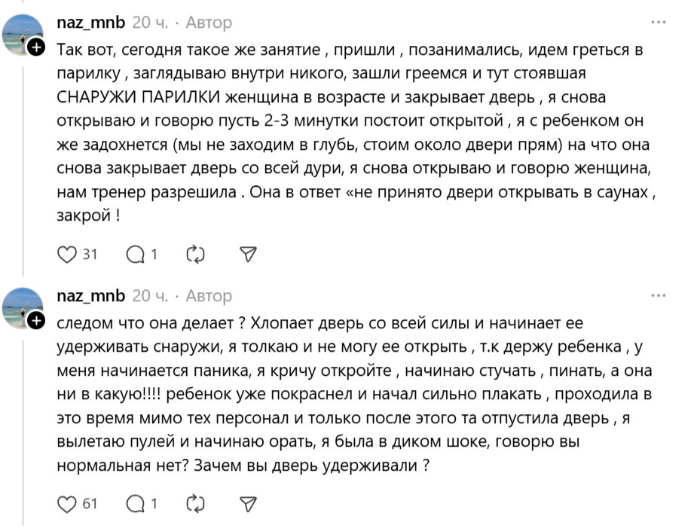Repost the first post
Viewport: 697px width, 528px height.
tap(195, 255)
